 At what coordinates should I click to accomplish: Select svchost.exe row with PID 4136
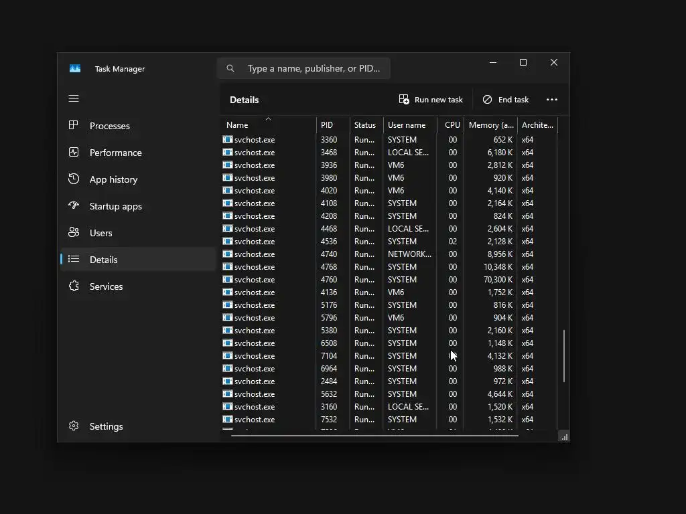pos(389,292)
